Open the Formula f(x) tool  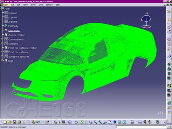coord(55,122)
